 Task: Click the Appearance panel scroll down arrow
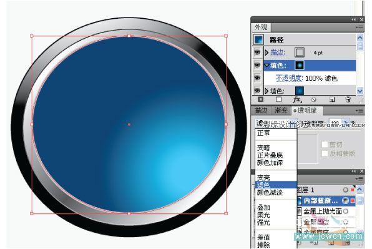click(x=360, y=91)
